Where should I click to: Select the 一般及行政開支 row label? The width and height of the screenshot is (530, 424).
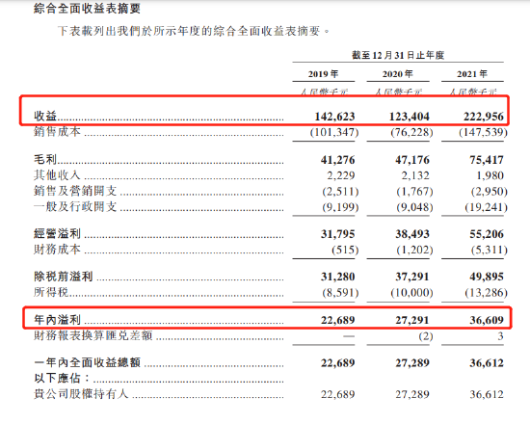[x=75, y=206]
